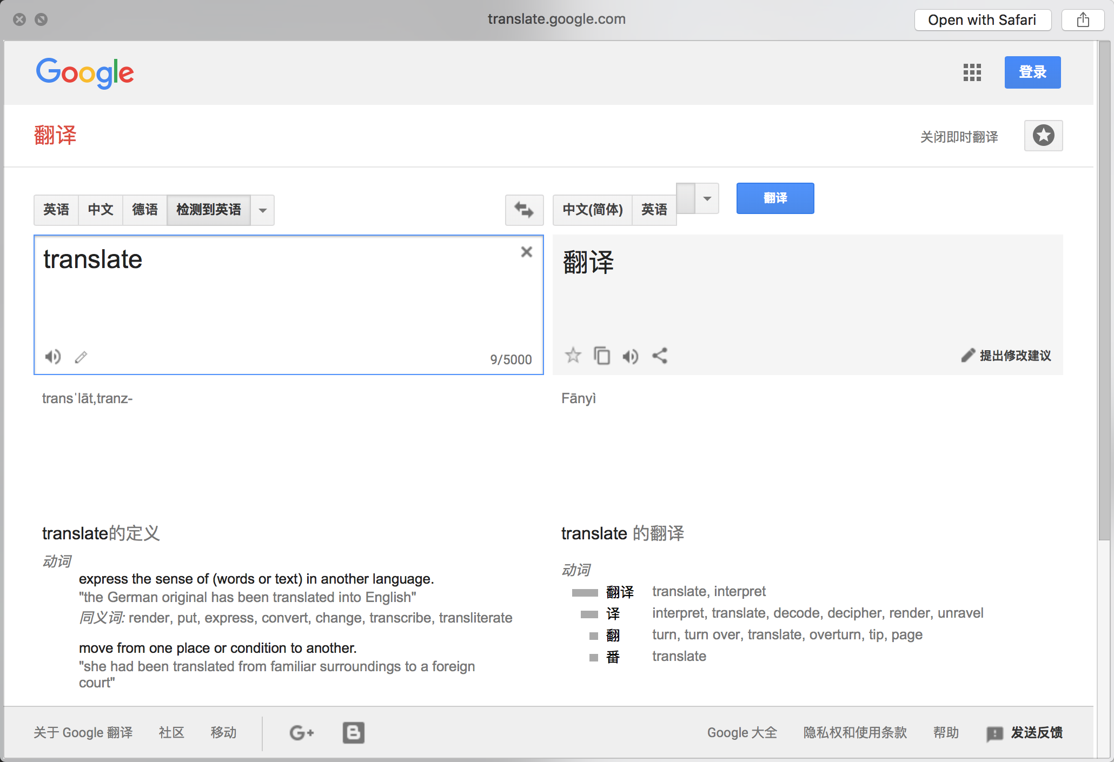Listen to the Chinese translation audio
The width and height of the screenshot is (1114, 762).
[x=630, y=356]
